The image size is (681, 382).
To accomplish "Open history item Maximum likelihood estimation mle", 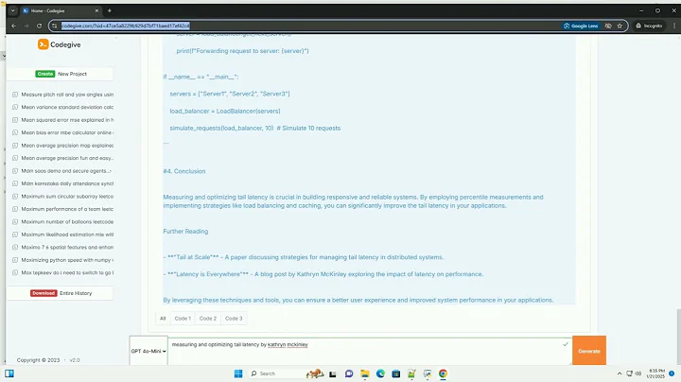I will click(67, 234).
